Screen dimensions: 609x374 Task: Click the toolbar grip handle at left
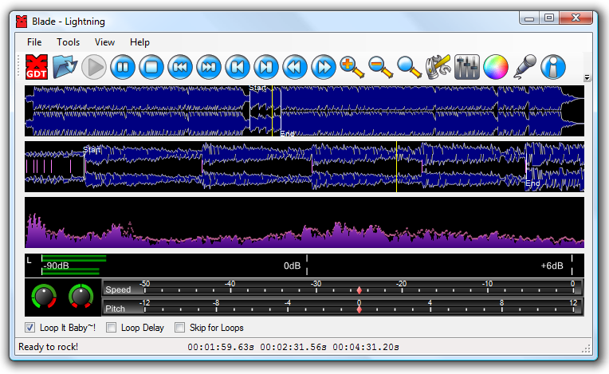click(18, 67)
